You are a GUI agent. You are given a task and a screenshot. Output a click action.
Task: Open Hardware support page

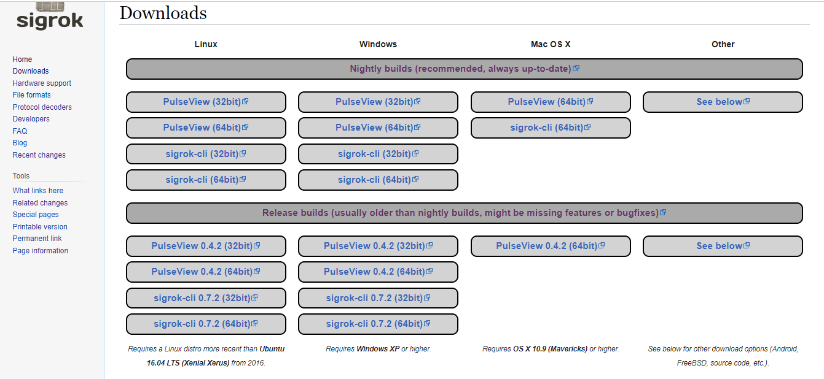click(42, 83)
